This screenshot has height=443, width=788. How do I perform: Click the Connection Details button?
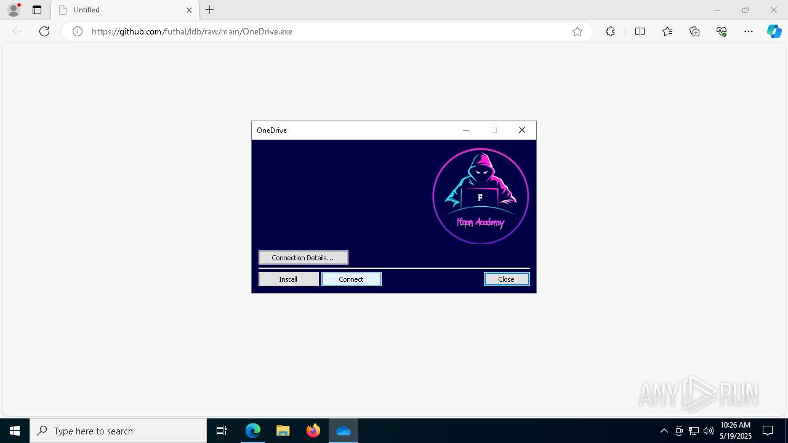point(304,258)
